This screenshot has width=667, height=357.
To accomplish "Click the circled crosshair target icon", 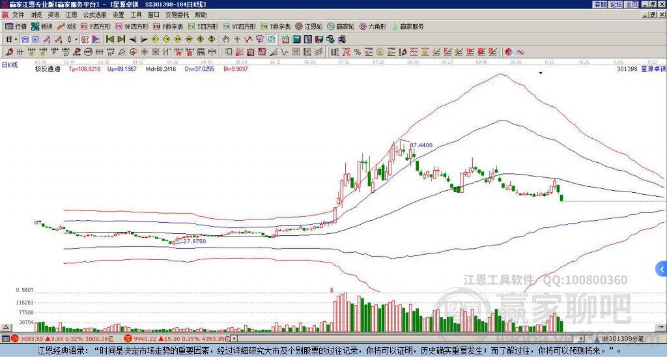I will pos(133,52).
